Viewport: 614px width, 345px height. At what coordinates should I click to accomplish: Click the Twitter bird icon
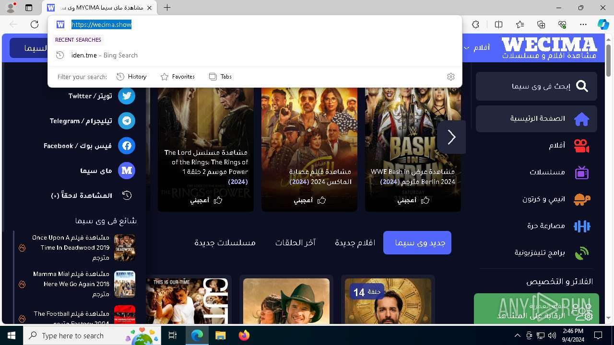pos(127,96)
